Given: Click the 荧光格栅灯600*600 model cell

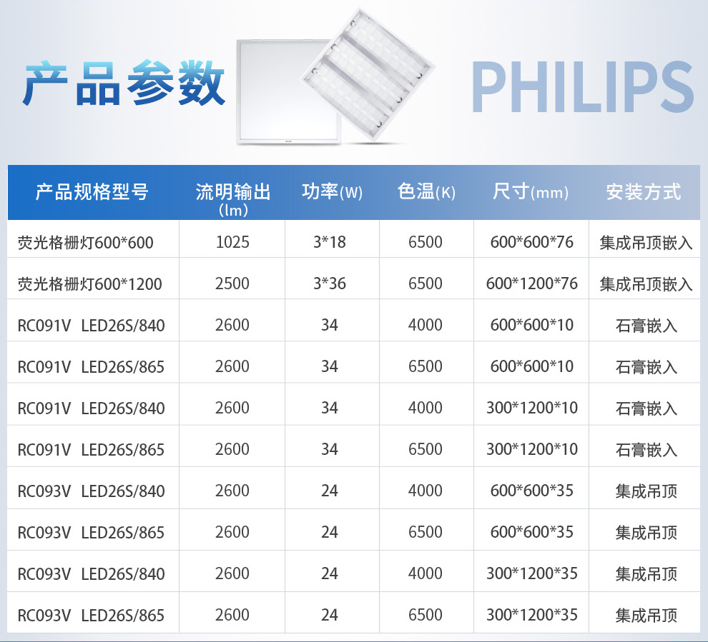Looking at the screenshot, I should click(x=85, y=243).
